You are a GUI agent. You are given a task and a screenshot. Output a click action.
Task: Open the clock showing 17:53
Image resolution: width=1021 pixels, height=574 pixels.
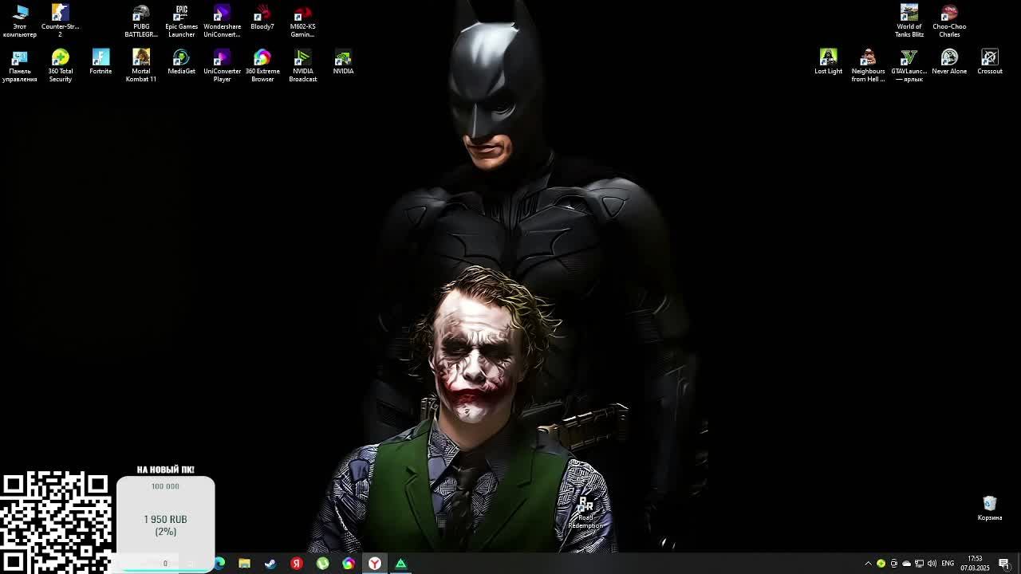click(x=975, y=564)
